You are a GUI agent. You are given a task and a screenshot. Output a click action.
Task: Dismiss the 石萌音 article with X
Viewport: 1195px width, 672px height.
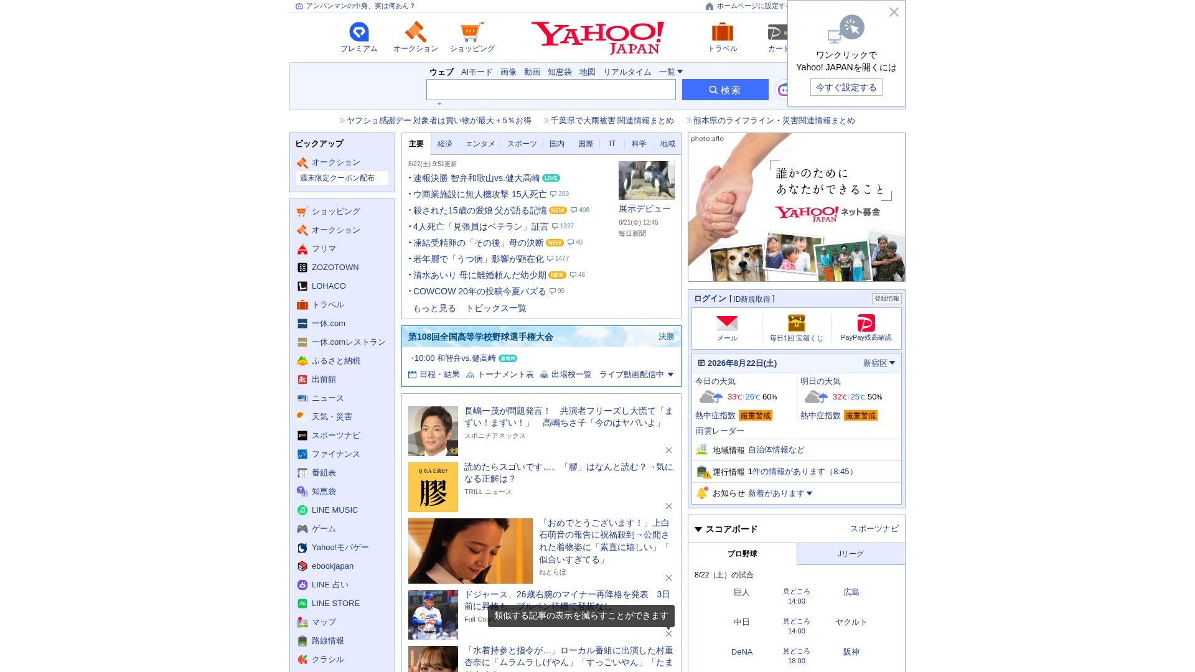click(x=668, y=577)
